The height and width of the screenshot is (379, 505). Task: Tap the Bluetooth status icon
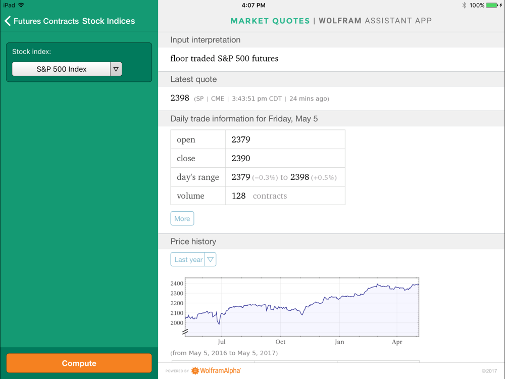(464, 5)
